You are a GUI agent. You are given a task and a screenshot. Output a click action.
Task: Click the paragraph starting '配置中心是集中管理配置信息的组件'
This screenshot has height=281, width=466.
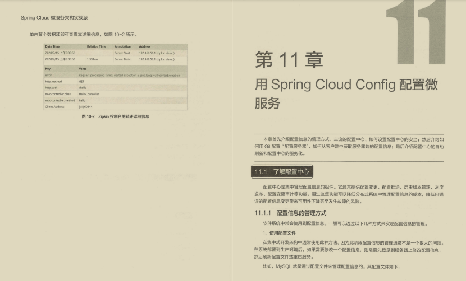(349, 194)
